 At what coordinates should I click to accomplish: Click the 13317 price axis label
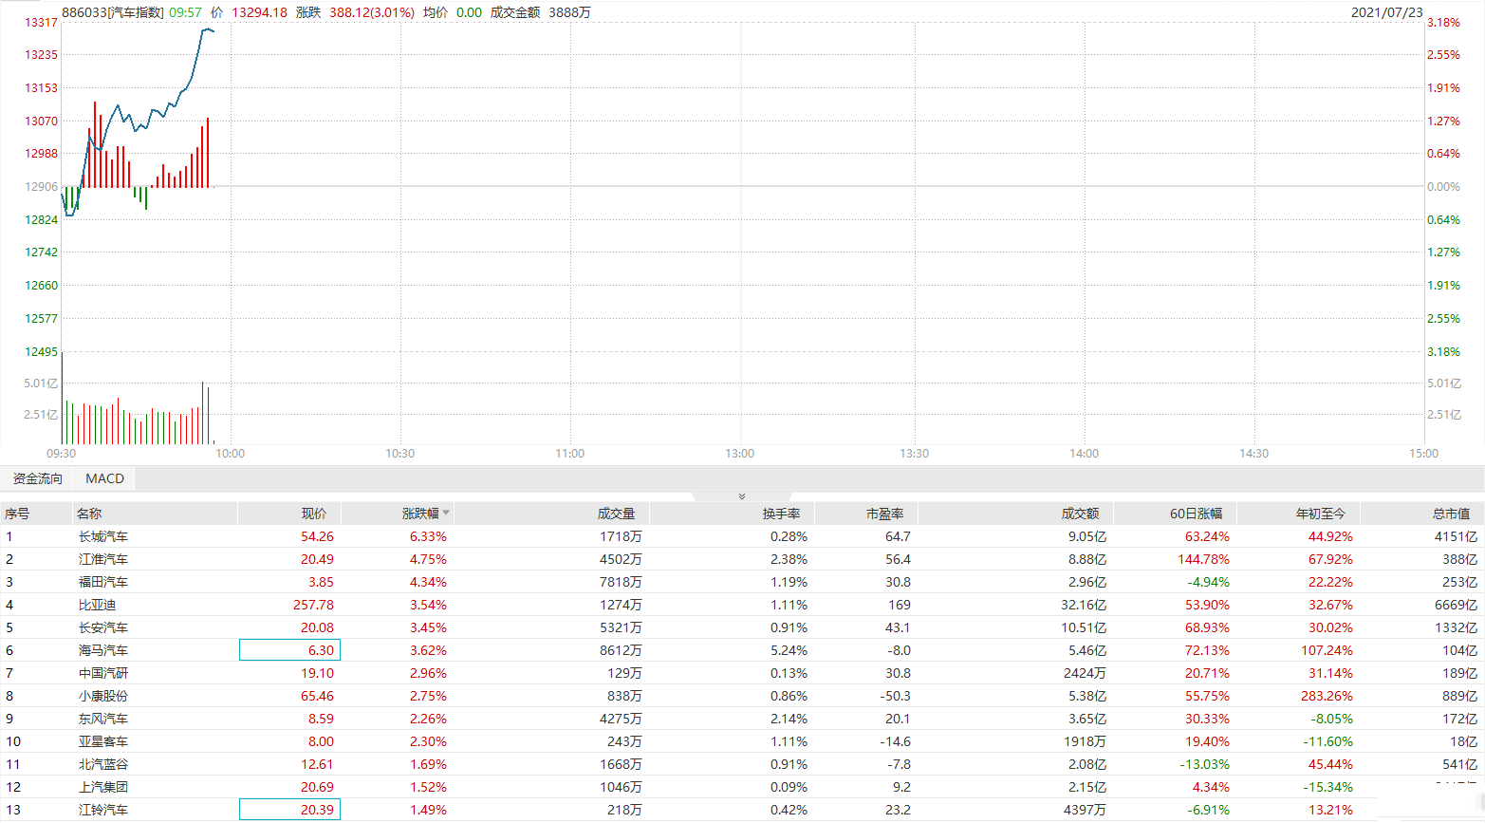(41, 23)
